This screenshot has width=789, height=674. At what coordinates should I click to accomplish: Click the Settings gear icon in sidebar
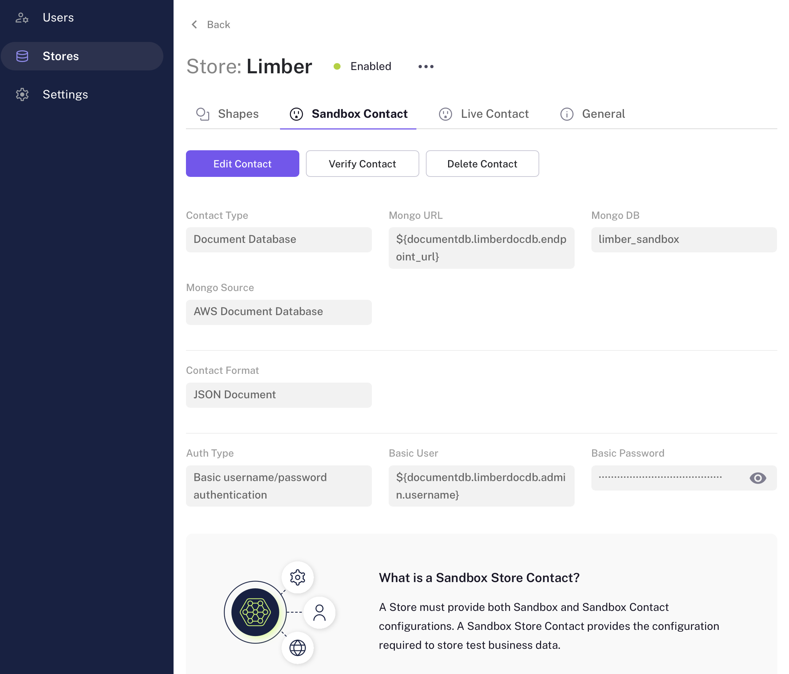(x=22, y=94)
